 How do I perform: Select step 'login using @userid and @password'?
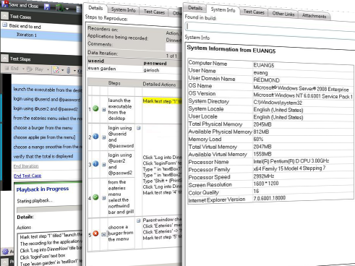[x=47, y=99]
